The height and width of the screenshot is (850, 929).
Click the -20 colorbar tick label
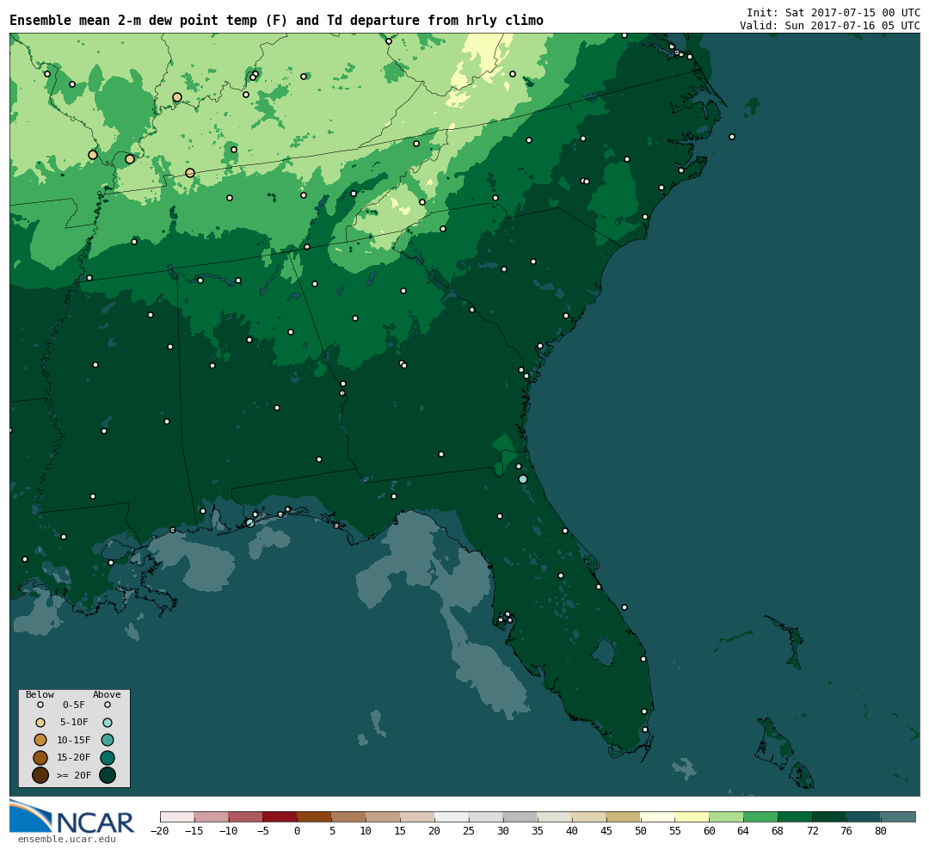(x=160, y=831)
